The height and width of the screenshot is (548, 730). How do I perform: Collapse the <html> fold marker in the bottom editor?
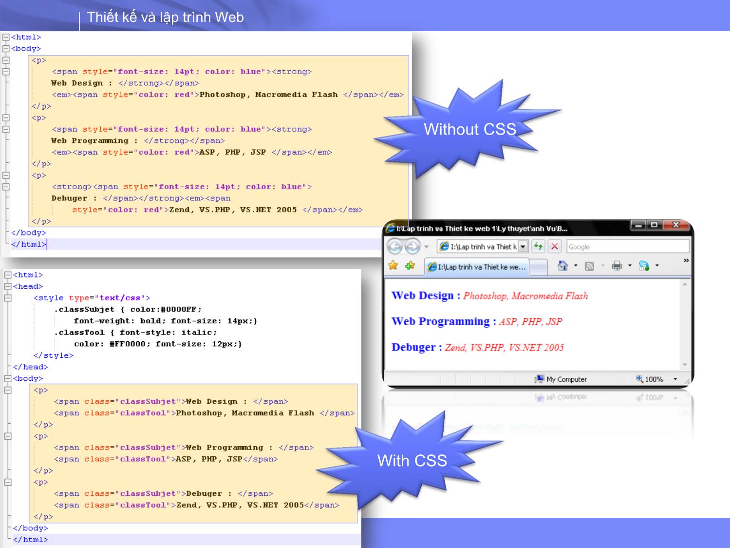(8, 275)
